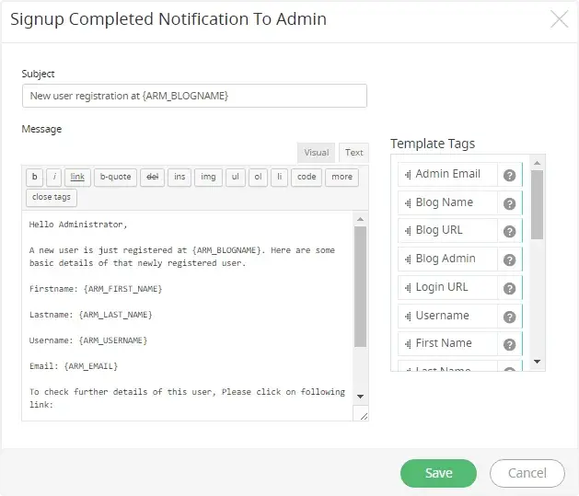Close the notification dialog with X
The width and height of the screenshot is (579, 496).
click(559, 19)
